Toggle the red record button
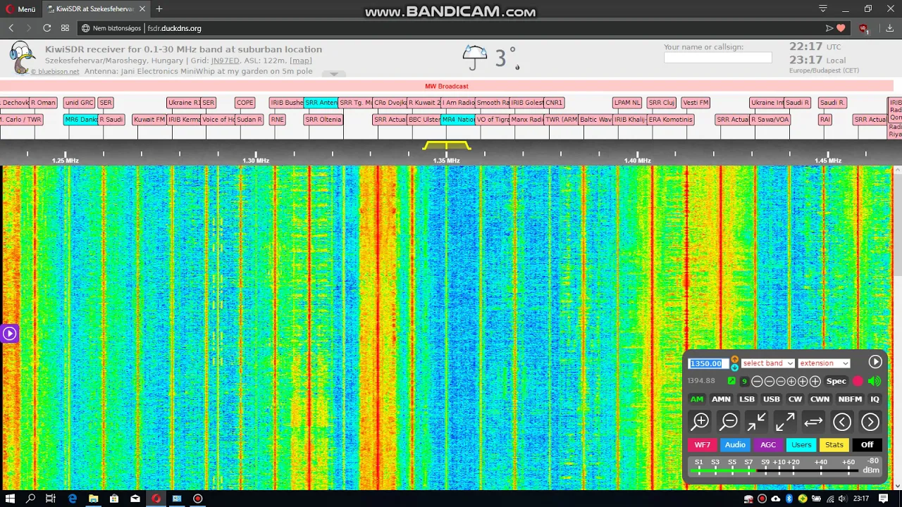 point(858,381)
